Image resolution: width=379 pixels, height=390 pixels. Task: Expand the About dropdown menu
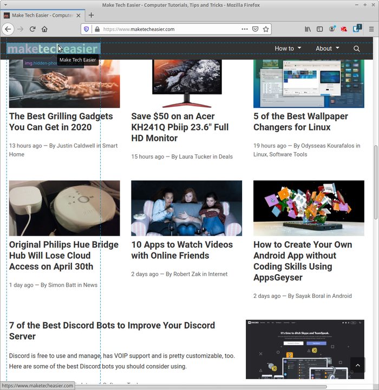click(x=327, y=48)
